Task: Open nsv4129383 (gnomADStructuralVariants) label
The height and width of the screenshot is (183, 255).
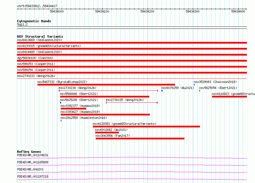Action: [x=124, y=124]
